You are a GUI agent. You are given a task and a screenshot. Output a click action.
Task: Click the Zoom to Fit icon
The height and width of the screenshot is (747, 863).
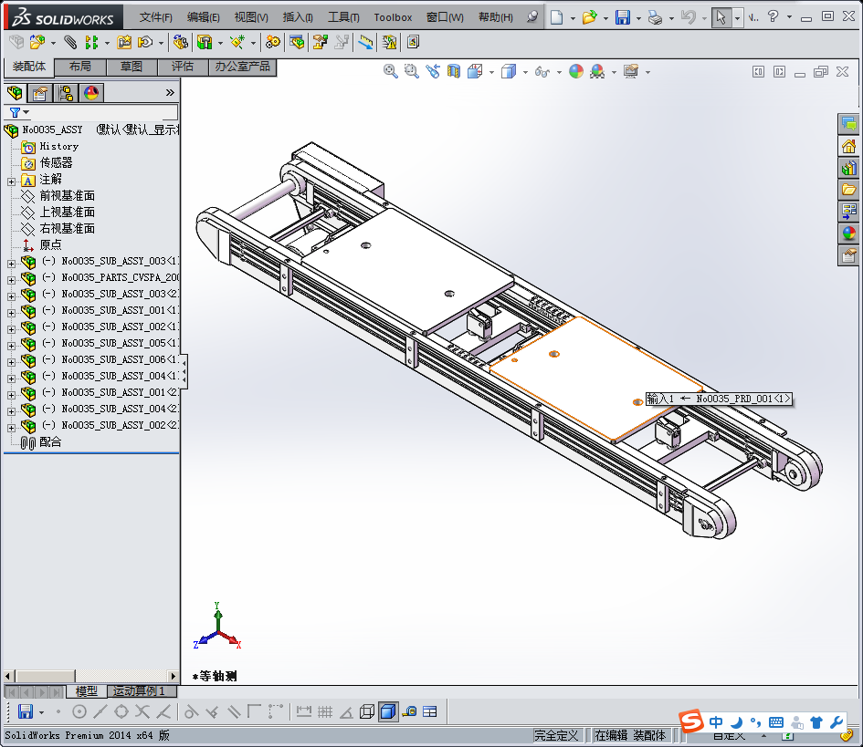click(x=390, y=71)
